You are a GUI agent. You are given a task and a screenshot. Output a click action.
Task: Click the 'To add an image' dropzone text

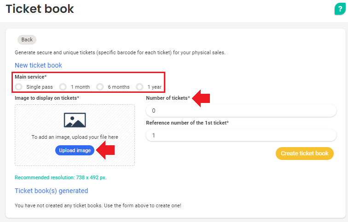point(75,137)
